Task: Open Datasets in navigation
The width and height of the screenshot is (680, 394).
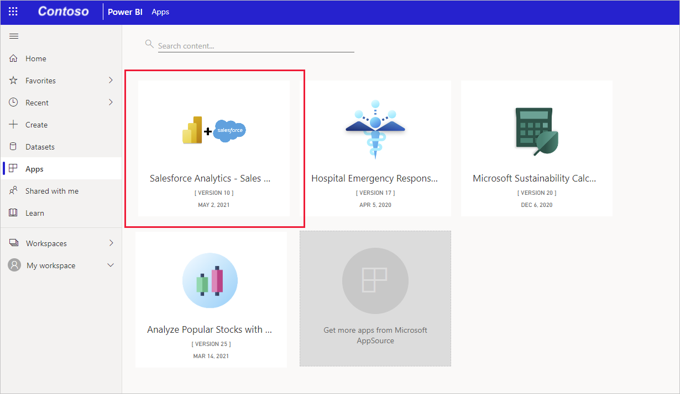Action: 40,147
